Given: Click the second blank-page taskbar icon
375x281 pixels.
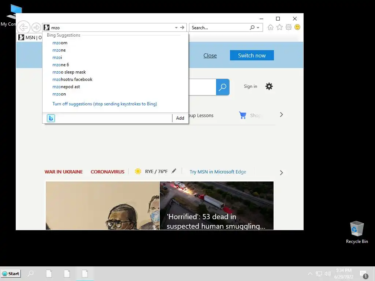Looking at the screenshot, I should coord(67,274).
